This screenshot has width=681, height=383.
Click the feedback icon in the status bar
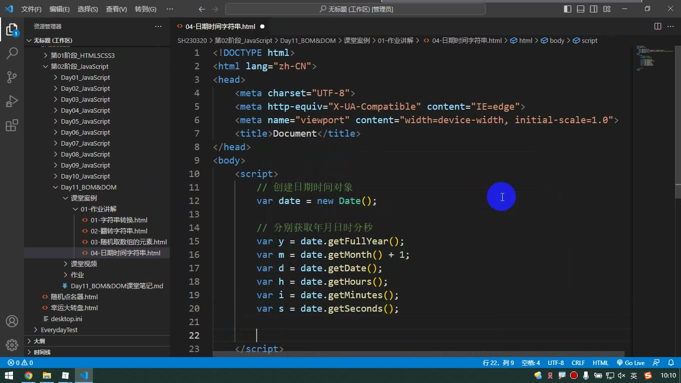(x=657, y=363)
